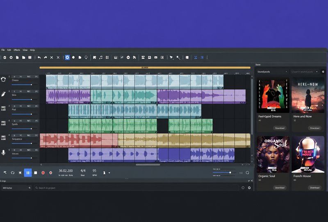Toggle mute on the Sequence track
This screenshot has height=222, width=328.
click(x=20, y=135)
